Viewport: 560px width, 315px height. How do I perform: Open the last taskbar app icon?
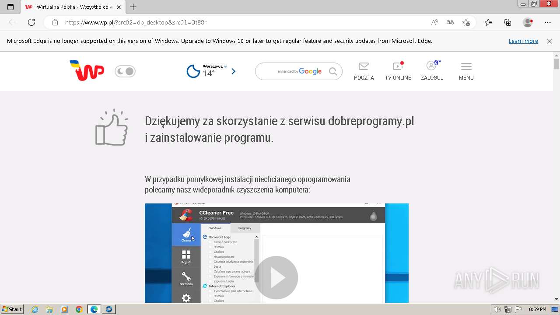click(109, 309)
